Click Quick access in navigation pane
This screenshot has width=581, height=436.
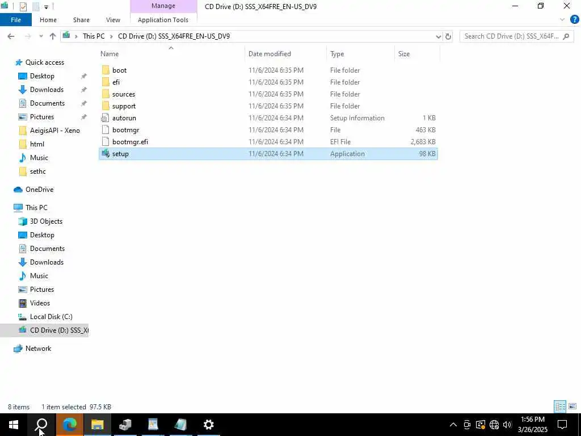click(x=44, y=62)
